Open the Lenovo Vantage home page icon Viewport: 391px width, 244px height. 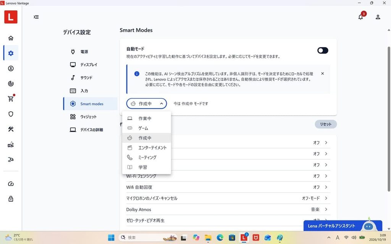click(11, 38)
